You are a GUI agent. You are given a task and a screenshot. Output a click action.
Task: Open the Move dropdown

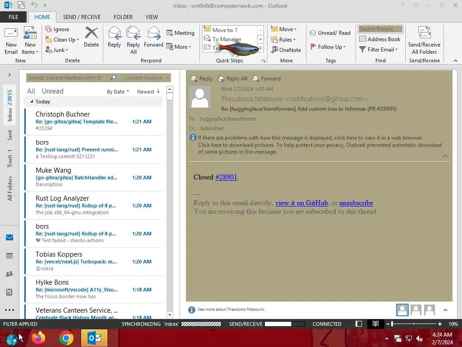284,29
